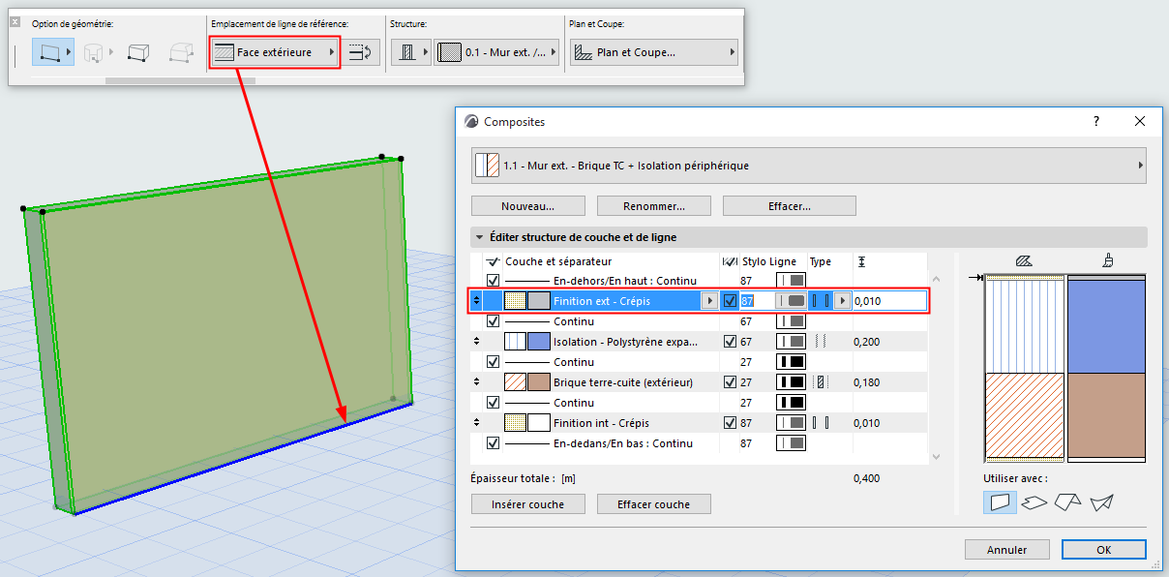Flip the wall on its reference line
This screenshot has height=577, width=1169.
tap(362, 52)
